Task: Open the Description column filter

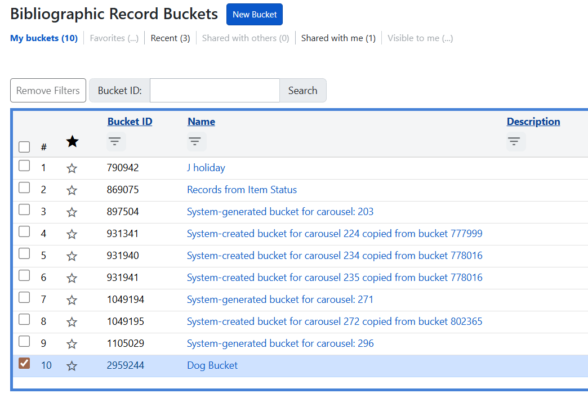Action: [515, 141]
